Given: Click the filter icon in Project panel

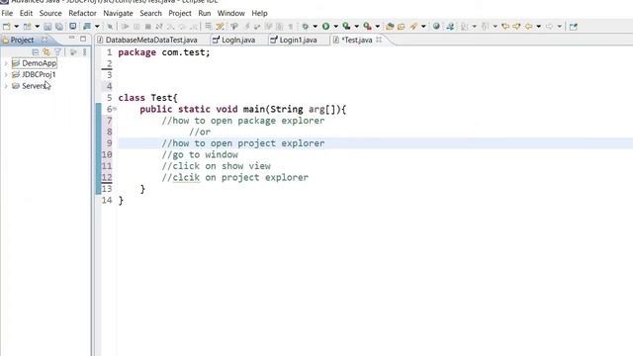Looking at the screenshot, I should (x=57, y=52).
